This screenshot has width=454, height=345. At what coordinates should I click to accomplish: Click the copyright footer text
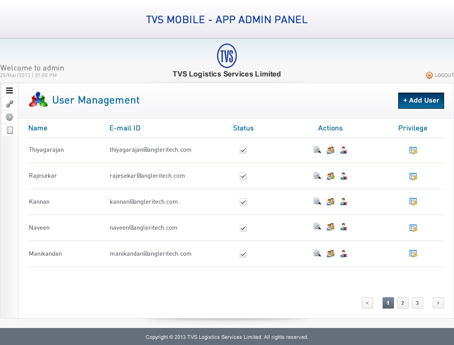(227, 337)
